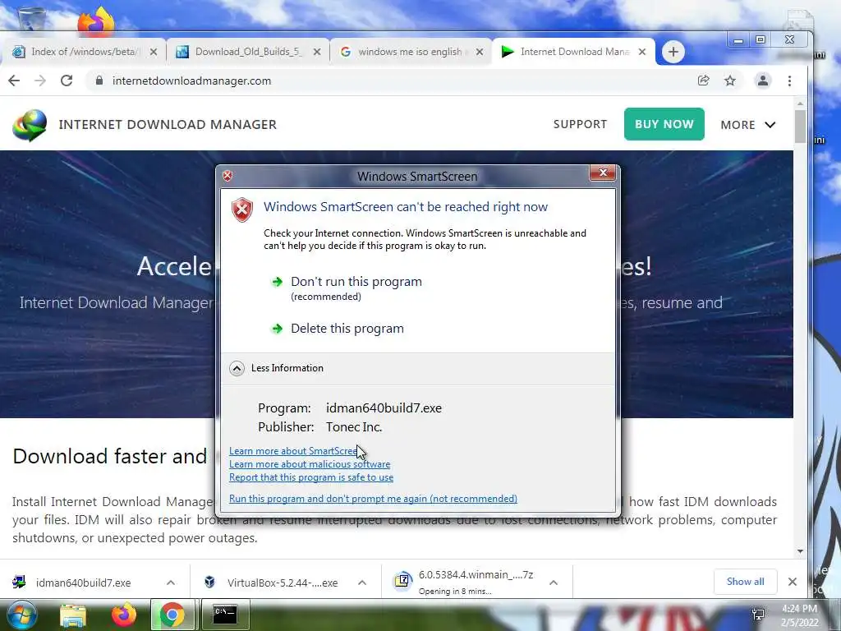Image resolution: width=841 pixels, height=631 pixels.
Task: Click the red shield icon in the SmartScreen title bar
Action: point(227,176)
